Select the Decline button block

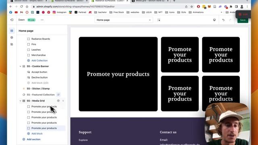click(x=40, y=78)
